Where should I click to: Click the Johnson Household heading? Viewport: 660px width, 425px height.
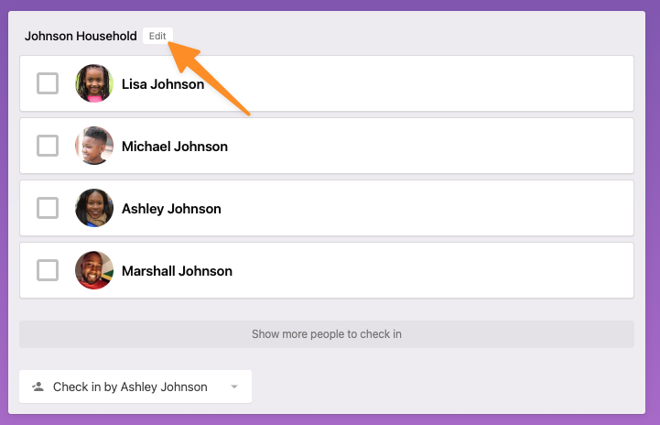81,37
